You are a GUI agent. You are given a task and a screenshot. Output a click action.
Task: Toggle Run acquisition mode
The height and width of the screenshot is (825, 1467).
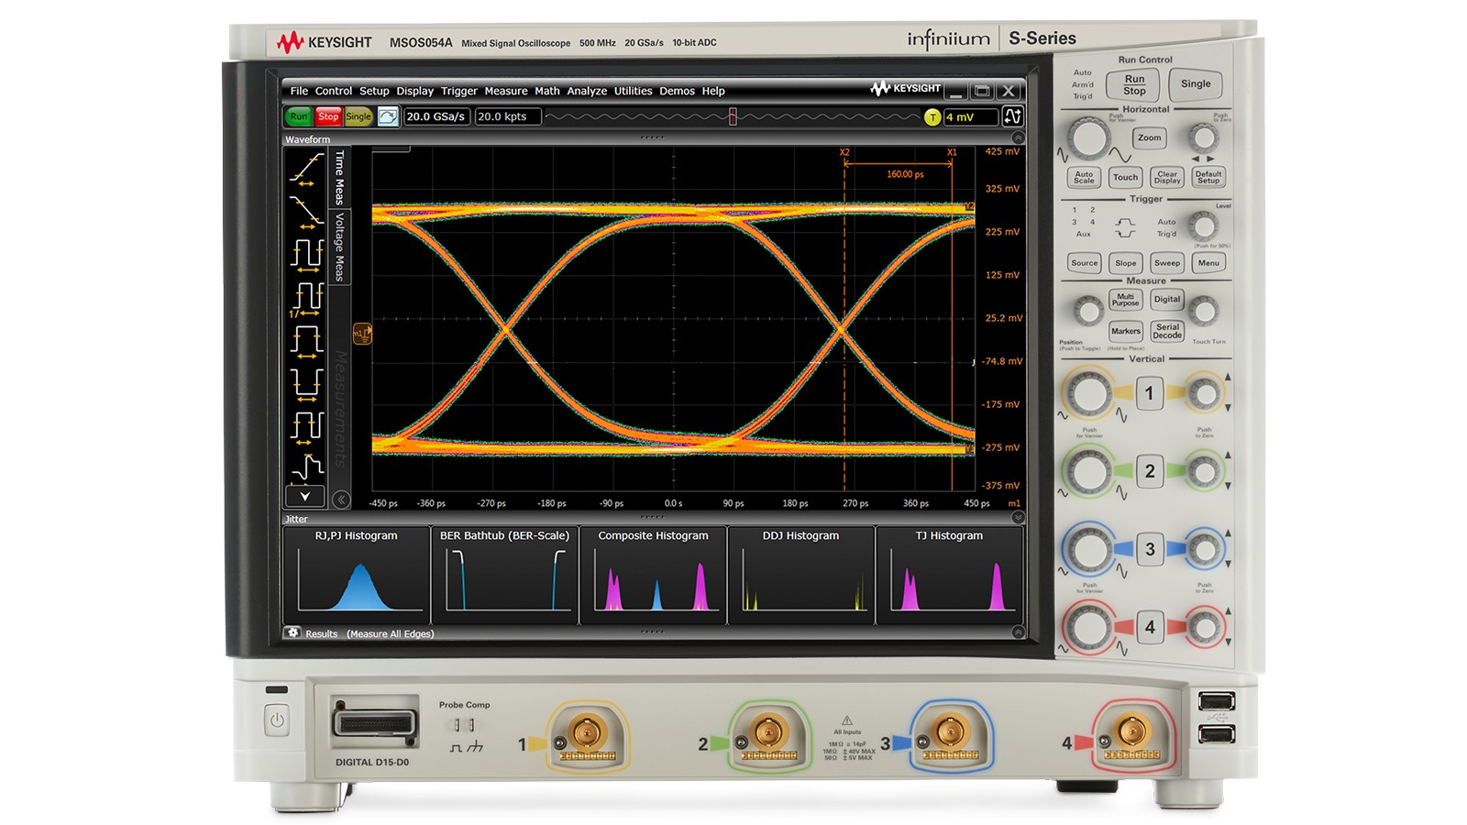click(297, 116)
